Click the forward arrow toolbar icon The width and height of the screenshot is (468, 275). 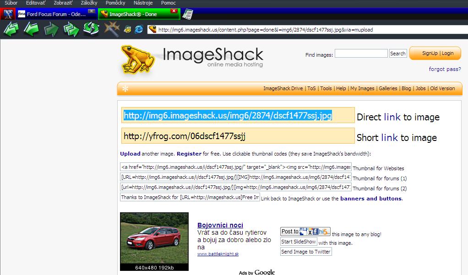[51, 29]
